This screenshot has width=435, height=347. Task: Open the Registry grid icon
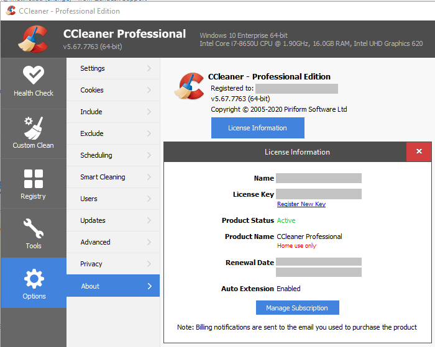coord(34,179)
